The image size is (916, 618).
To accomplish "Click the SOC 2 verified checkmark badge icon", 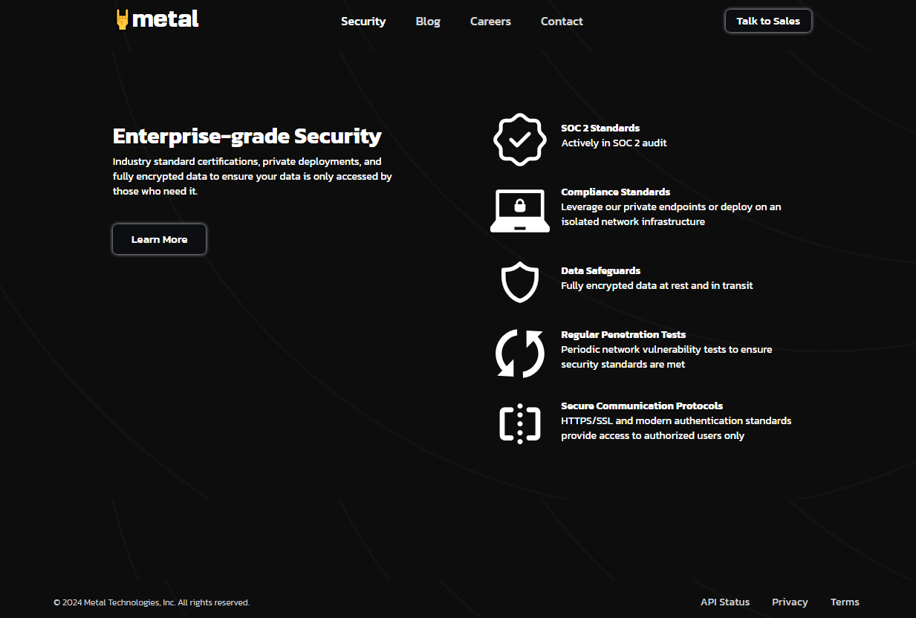I will coord(520,139).
